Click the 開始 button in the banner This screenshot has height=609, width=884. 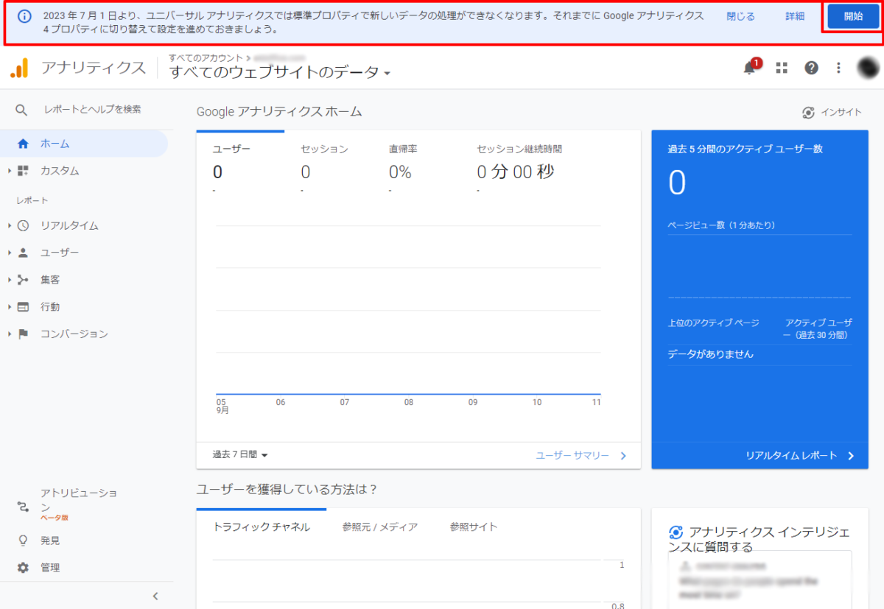(x=853, y=16)
